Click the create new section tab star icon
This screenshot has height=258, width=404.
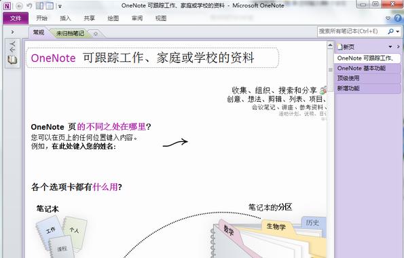96,34
